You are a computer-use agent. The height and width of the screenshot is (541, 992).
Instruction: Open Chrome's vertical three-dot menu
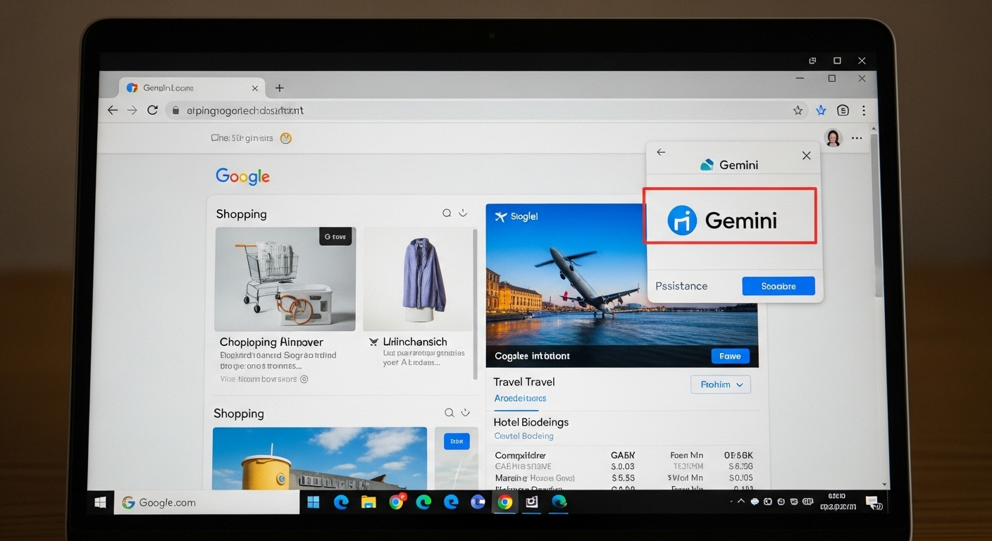[864, 111]
